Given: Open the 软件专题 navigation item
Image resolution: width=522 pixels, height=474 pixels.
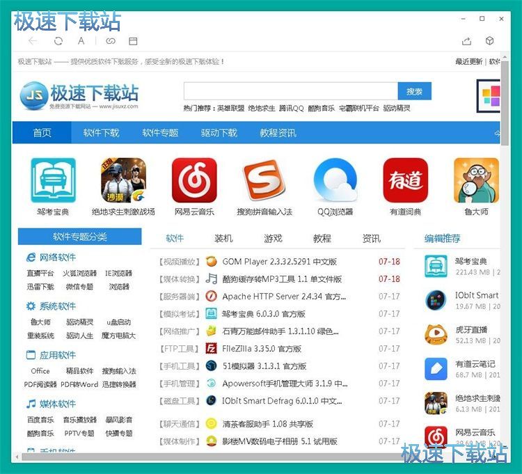Looking at the screenshot, I should [160, 133].
